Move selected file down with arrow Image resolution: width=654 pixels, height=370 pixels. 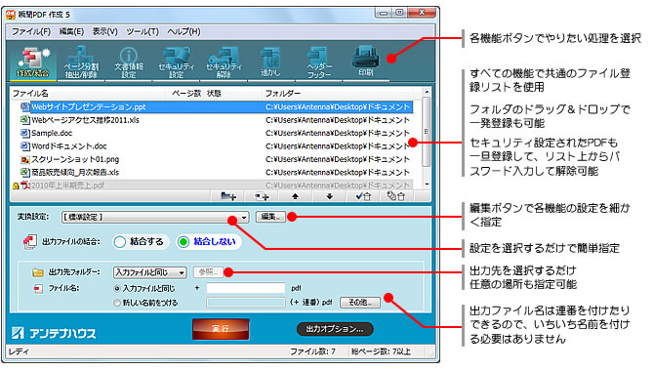[x=330, y=196]
